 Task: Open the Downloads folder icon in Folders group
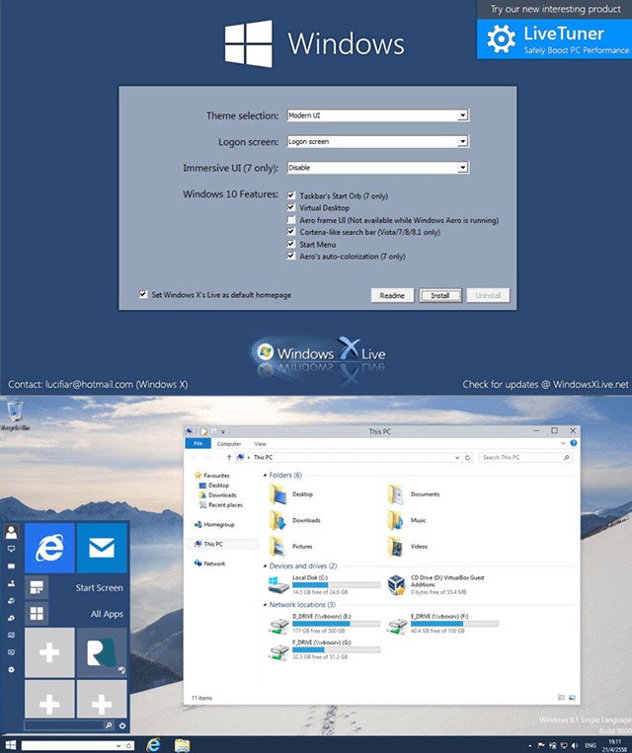tap(278, 520)
